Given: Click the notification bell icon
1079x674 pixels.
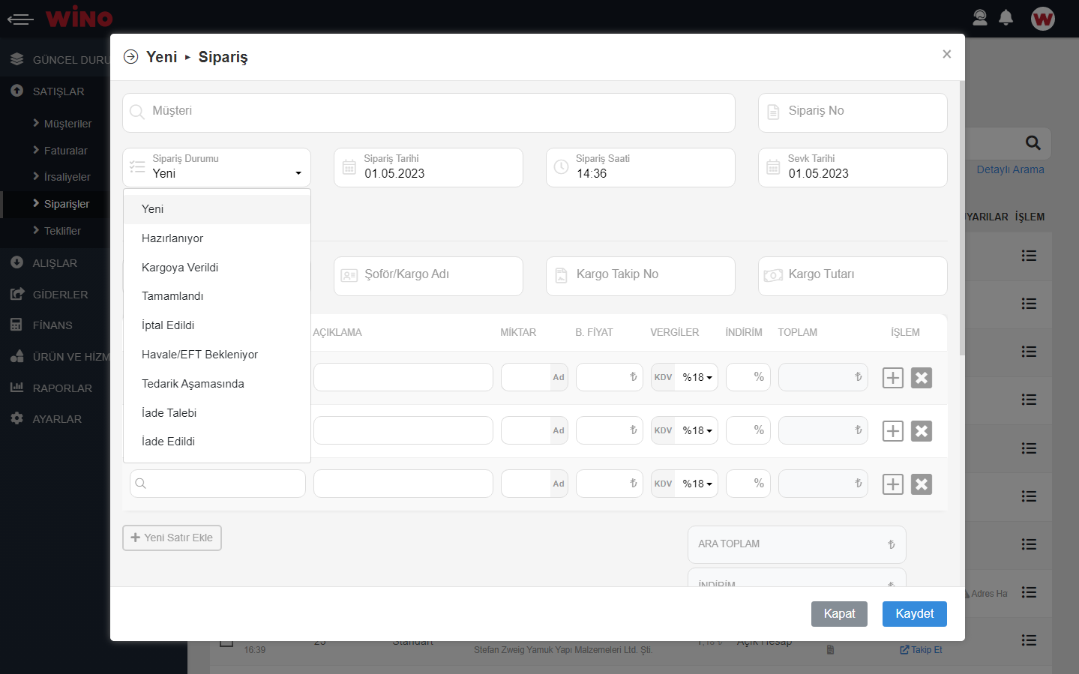Looking at the screenshot, I should 1006,18.
